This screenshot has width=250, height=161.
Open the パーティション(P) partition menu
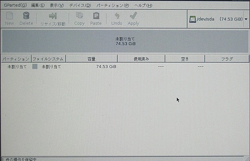pyautogui.click(x=113, y=5)
